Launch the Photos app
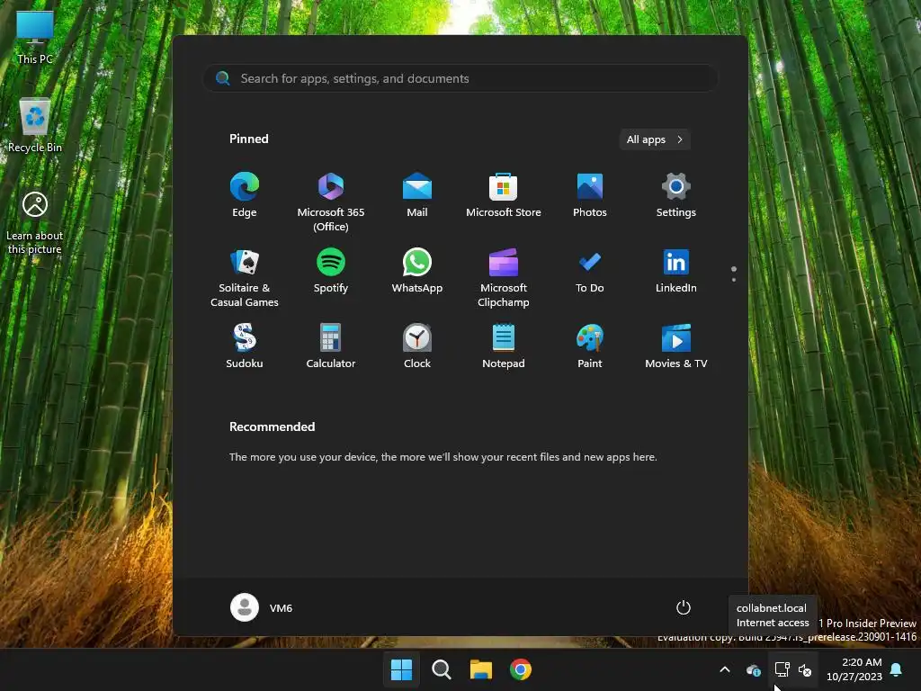The width and height of the screenshot is (921, 691). point(590,195)
